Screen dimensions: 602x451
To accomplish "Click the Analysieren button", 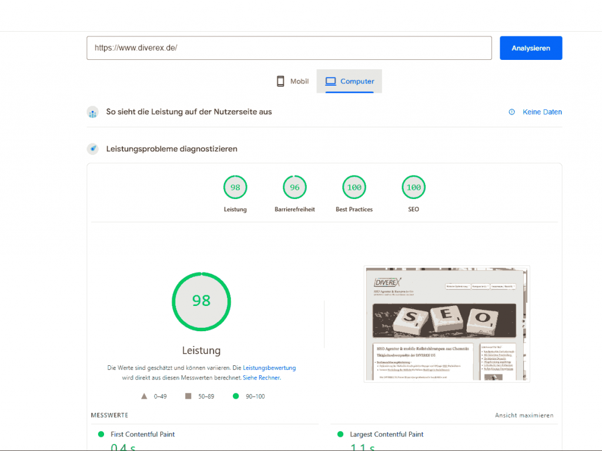I will [530, 48].
